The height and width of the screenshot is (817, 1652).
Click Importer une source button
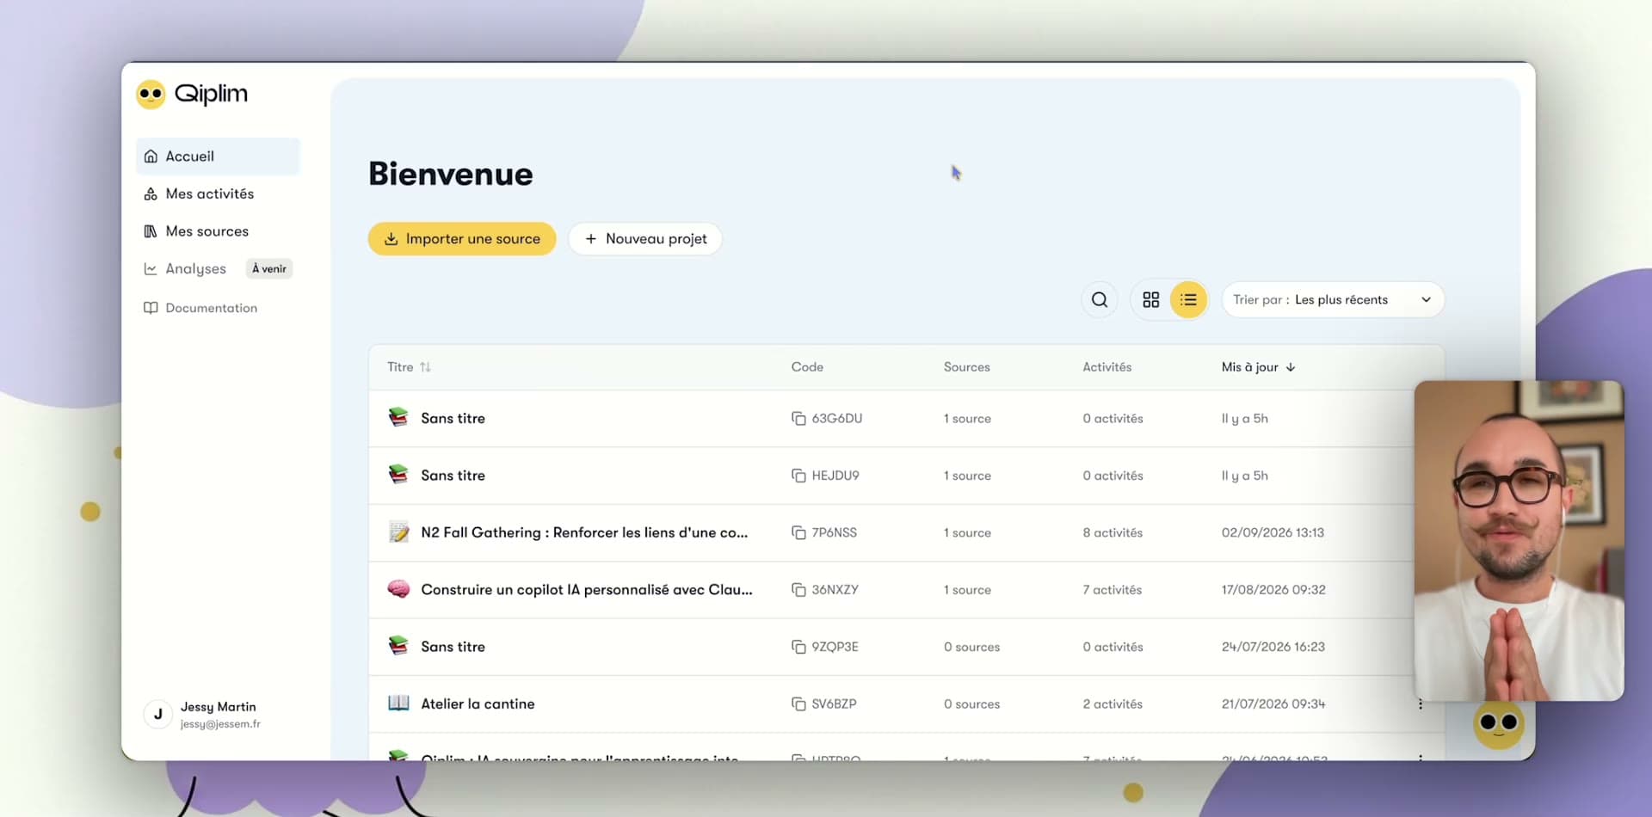tap(462, 239)
